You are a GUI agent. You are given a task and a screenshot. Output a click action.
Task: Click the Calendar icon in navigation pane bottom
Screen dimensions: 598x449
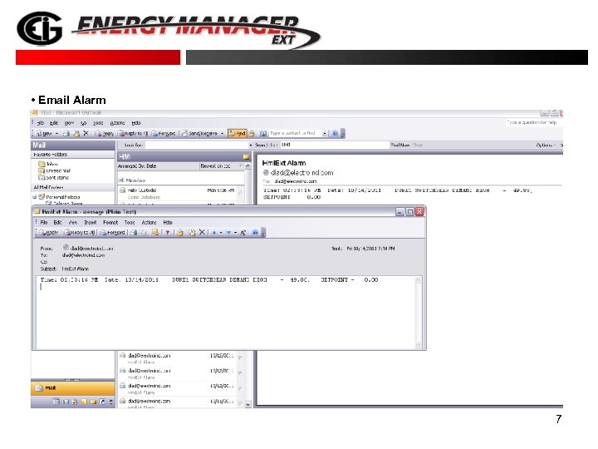click(56, 402)
